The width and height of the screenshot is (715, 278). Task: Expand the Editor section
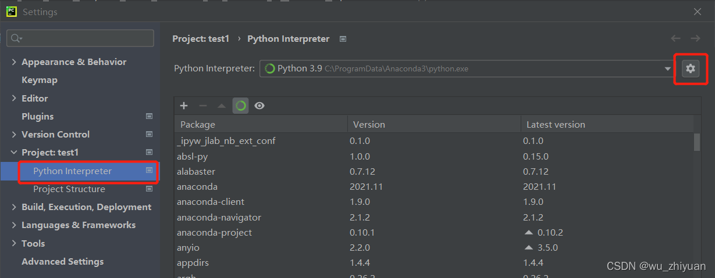click(x=14, y=98)
